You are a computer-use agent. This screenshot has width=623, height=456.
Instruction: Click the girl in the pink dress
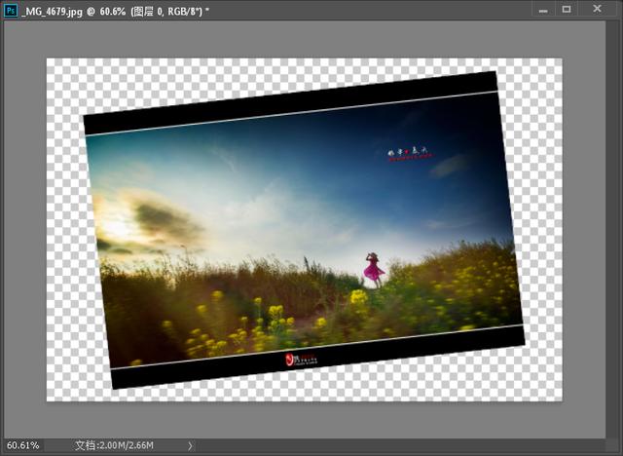click(x=372, y=268)
